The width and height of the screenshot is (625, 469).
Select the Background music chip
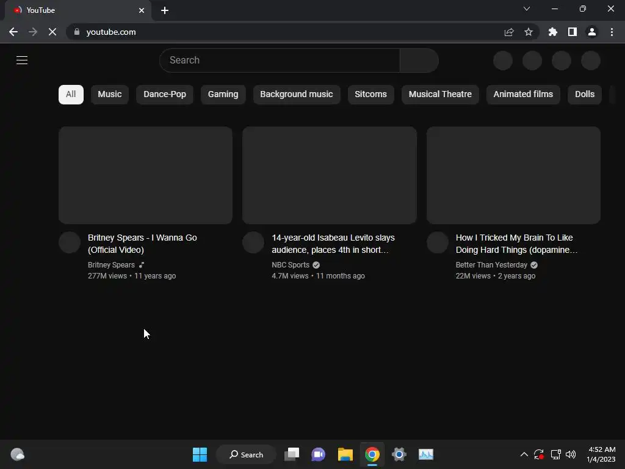coord(297,95)
